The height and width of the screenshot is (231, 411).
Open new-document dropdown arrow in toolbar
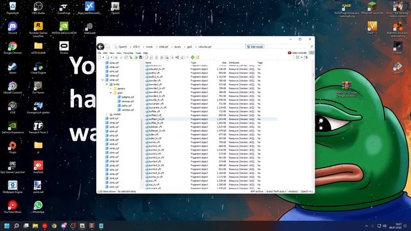tap(103, 57)
